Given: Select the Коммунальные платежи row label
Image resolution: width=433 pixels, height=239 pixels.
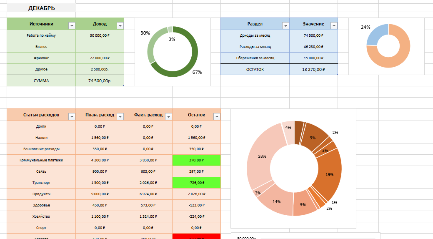Looking at the screenshot, I should pos(41,160).
